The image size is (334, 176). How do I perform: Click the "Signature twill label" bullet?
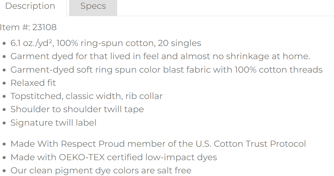coord(53,122)
